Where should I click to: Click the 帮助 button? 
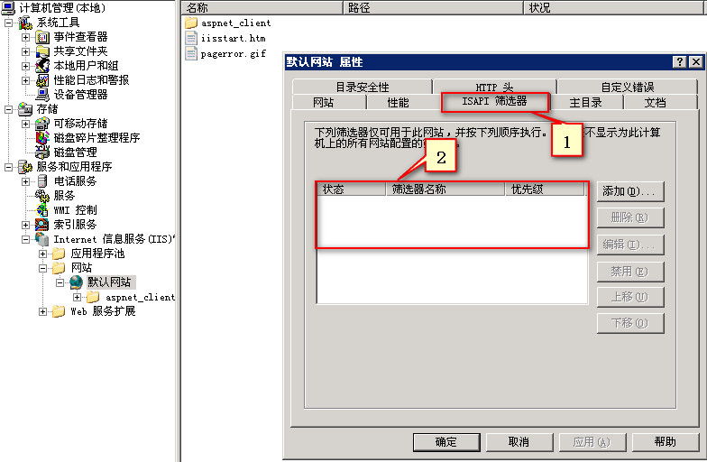point(666,442)
